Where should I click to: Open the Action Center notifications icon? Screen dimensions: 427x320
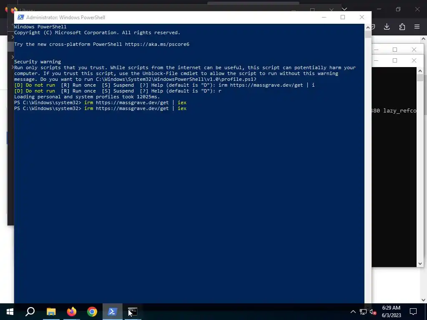point(413,312)
